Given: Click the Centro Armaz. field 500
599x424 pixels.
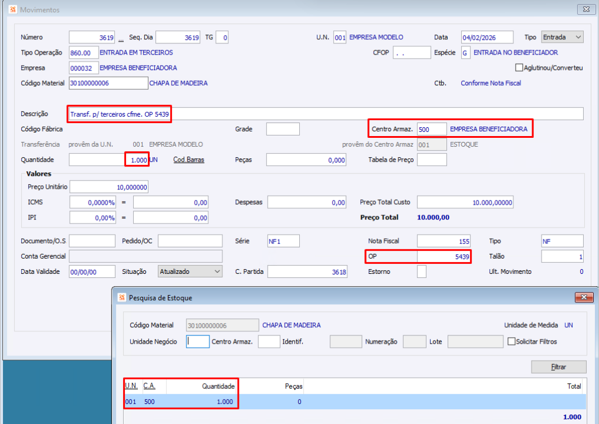Looking at the screenshot, I should click(x=432, y=129).
